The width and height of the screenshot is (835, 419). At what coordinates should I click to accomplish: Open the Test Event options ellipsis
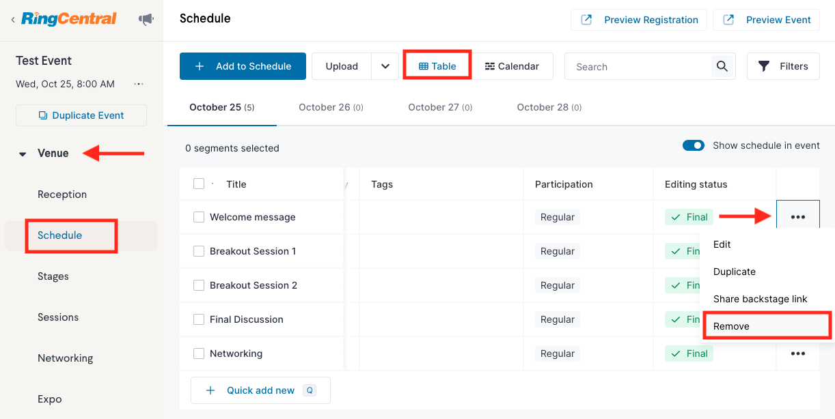(139, 84)
